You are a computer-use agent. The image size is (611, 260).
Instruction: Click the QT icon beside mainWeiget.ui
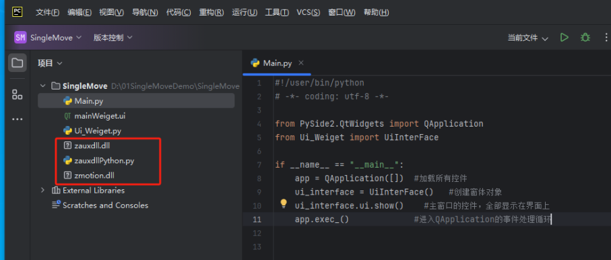67,116
